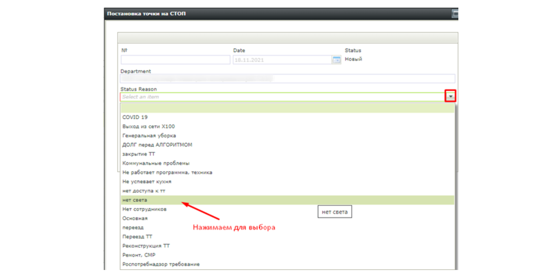Pick 'Роспотребнадзор требование' option
Screen dimensions: 541x277
287,264
